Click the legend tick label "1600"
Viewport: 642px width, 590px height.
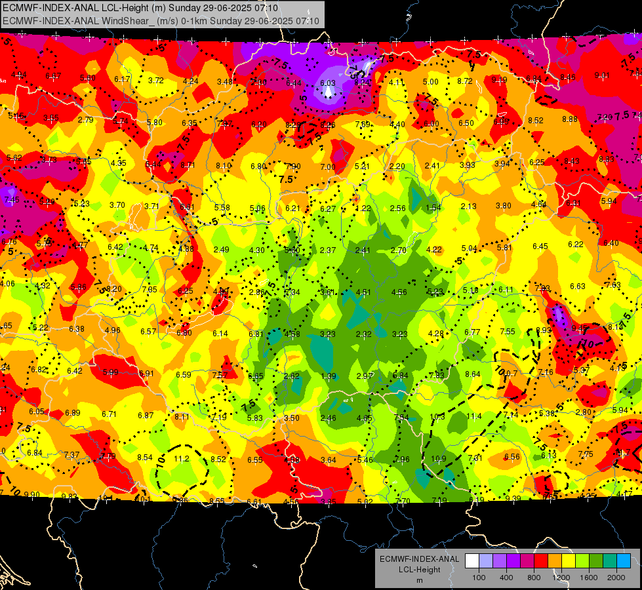click(589, 578)
